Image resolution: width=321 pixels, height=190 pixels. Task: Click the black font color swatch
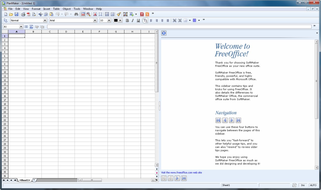point(116,20)
